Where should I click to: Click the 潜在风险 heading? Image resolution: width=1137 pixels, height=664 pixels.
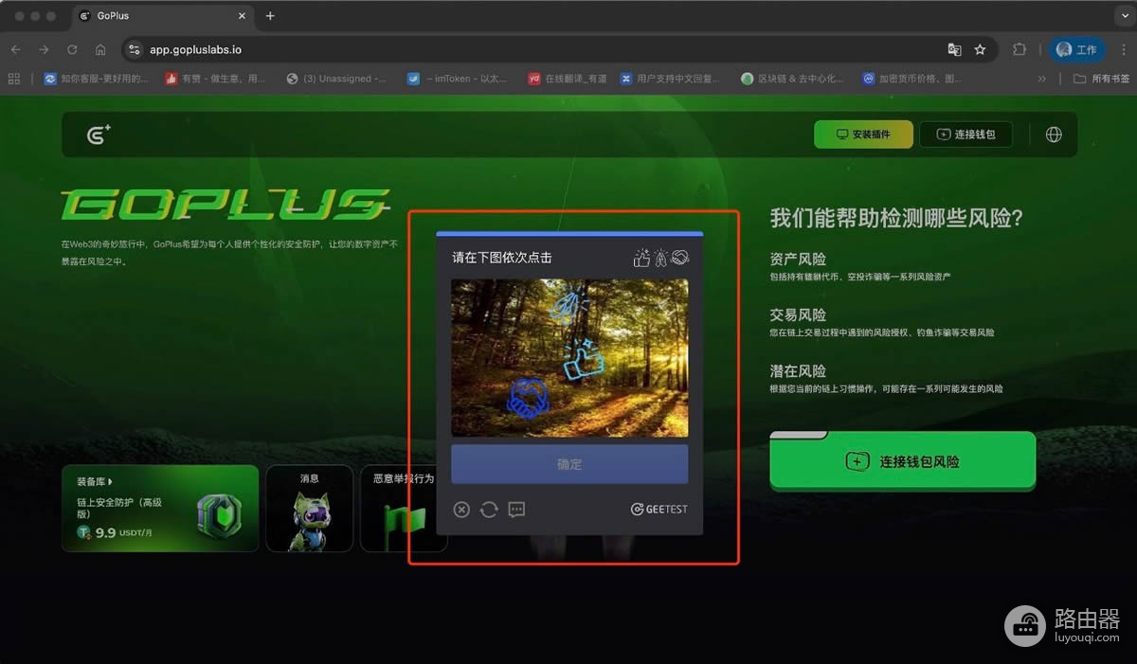coord(798,370)
